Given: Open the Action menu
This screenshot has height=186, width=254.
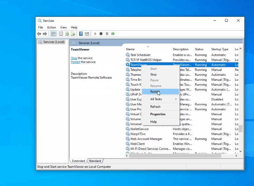Looking at the screenshot, I should tap(52, 27).
